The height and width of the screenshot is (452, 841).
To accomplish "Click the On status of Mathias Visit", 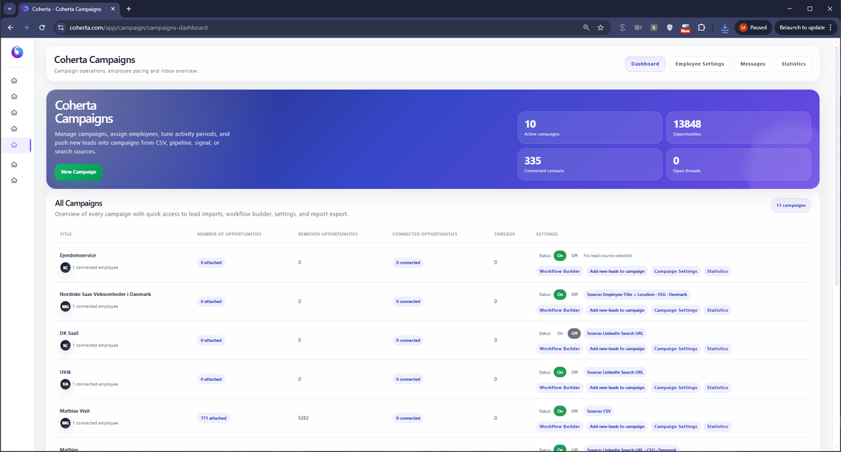I will point(560,411).
